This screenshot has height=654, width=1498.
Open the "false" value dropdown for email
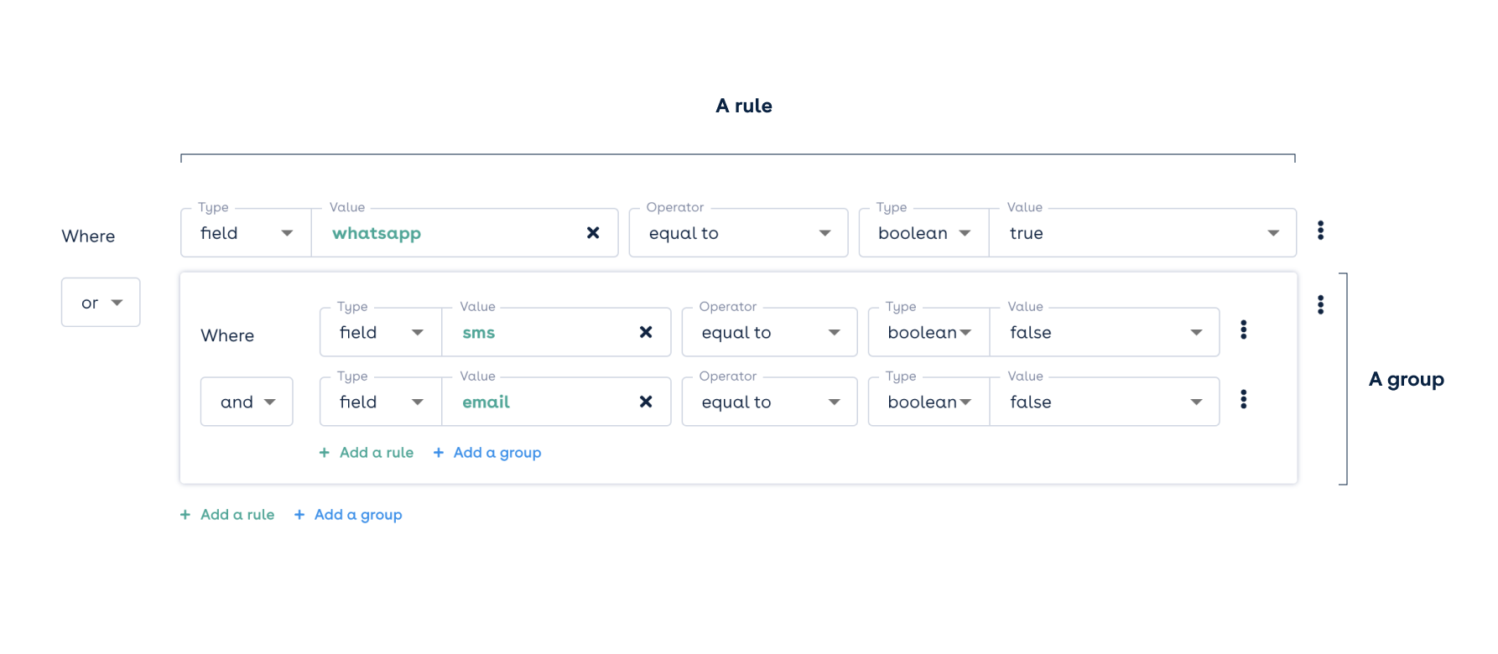[1196, 402]
